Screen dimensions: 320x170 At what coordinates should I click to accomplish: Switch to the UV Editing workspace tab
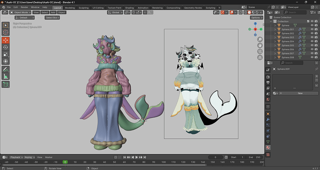(x=98, y=8)
